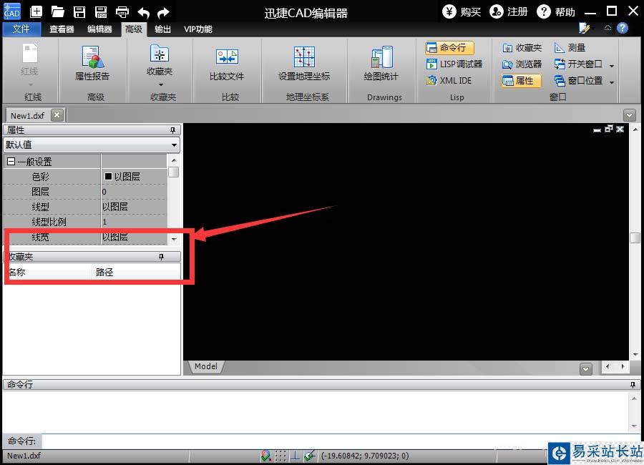Pin the 属性 properties panel
This screenshot has height=465, width=644.
172,130
